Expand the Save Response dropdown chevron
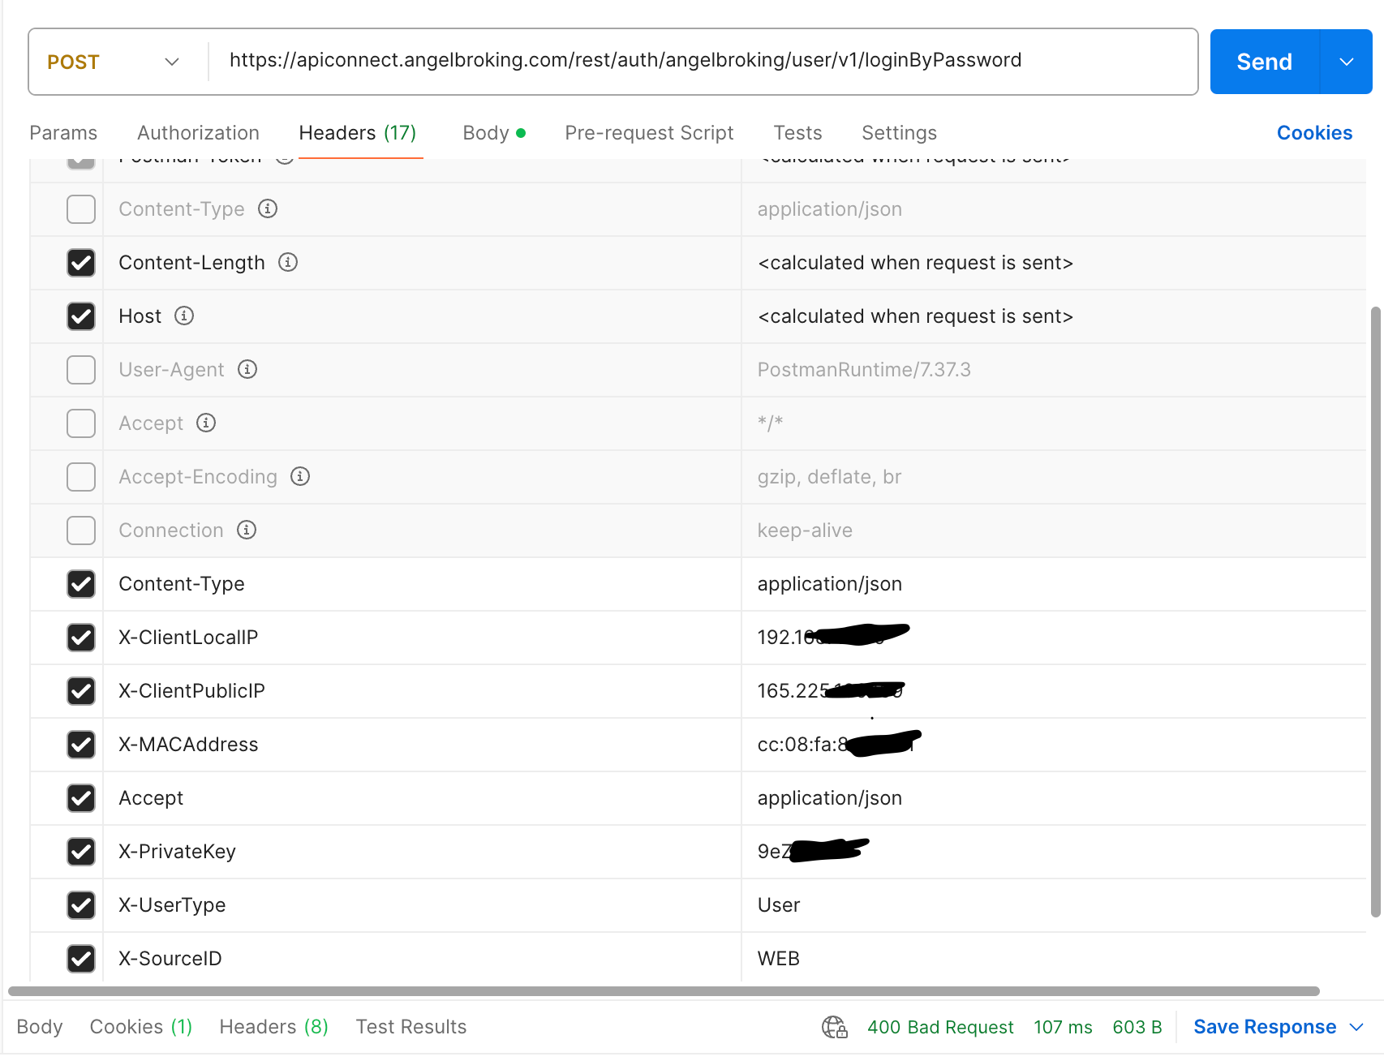Image resolution: width=1384 pixels, height=1061 pixels. point(1356,1027)
